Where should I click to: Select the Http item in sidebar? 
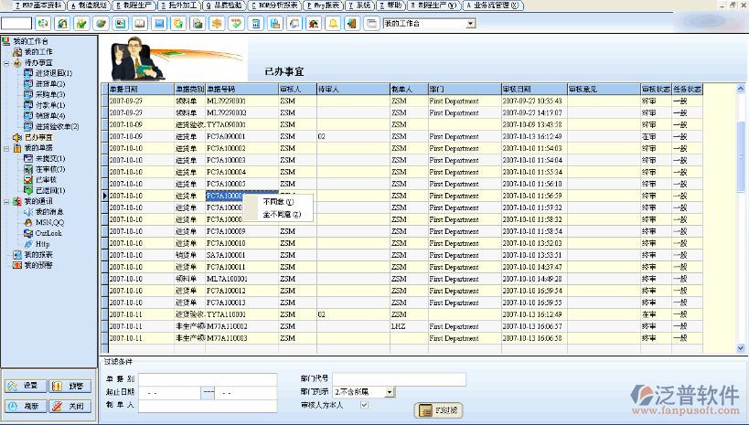[42, 243]
